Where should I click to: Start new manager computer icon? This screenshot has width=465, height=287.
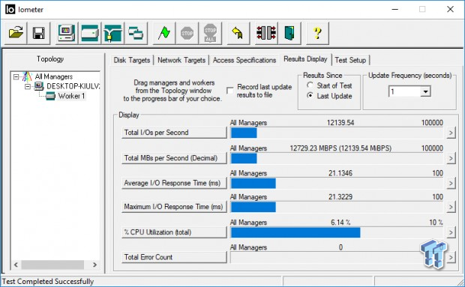coord(67,33)
